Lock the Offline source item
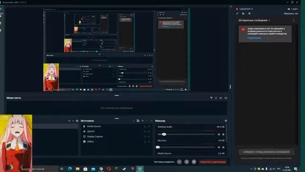Viewport: 305px width, 172px height. click(x=145, y=141)
